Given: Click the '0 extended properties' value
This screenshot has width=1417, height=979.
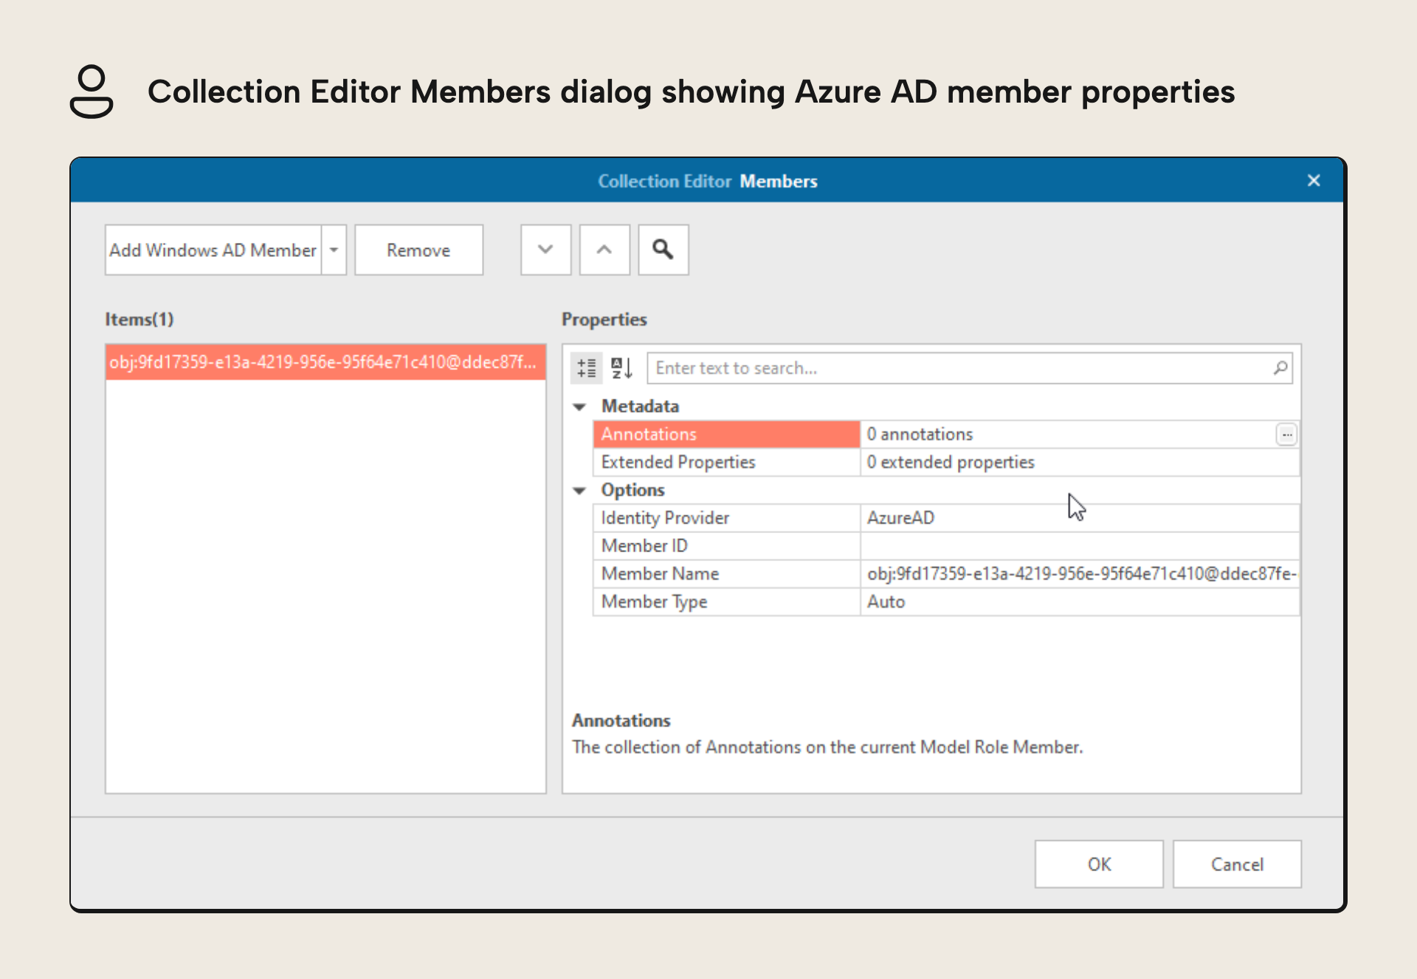Looking at the screenshot, I should pyautogui.click(x=1080, y=462).
